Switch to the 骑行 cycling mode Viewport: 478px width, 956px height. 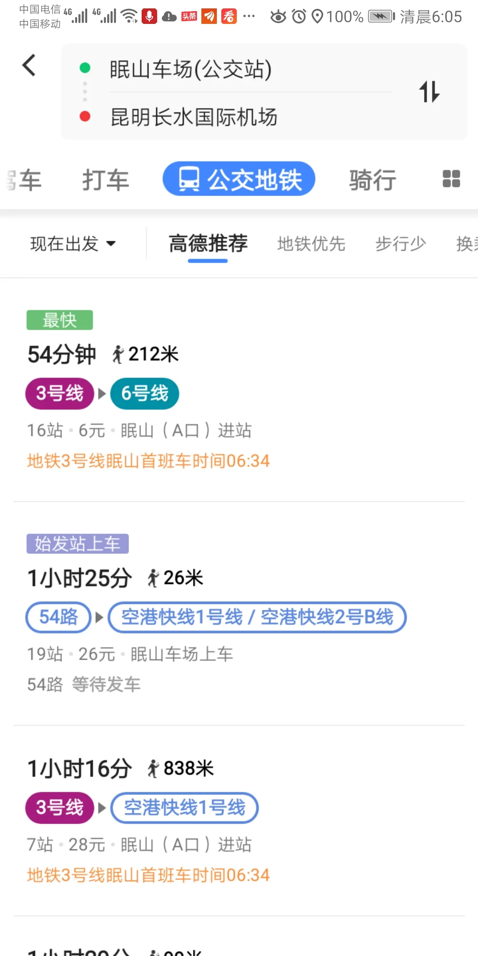(x=373, y=179)
